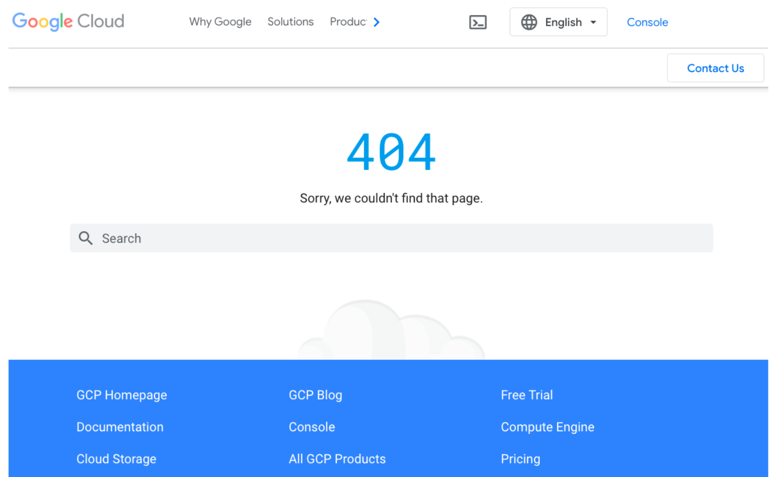The height and width of the screenshot is (477, 778).
Task: Start the Free Trial link
Action: click(527, 395)
